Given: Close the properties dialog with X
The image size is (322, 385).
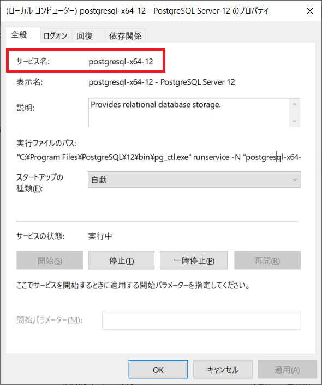Looking at the screenshot, I should [x=310, y=11].
